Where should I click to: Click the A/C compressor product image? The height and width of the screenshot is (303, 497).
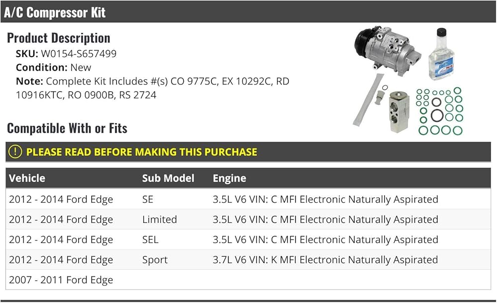[387, 50]
